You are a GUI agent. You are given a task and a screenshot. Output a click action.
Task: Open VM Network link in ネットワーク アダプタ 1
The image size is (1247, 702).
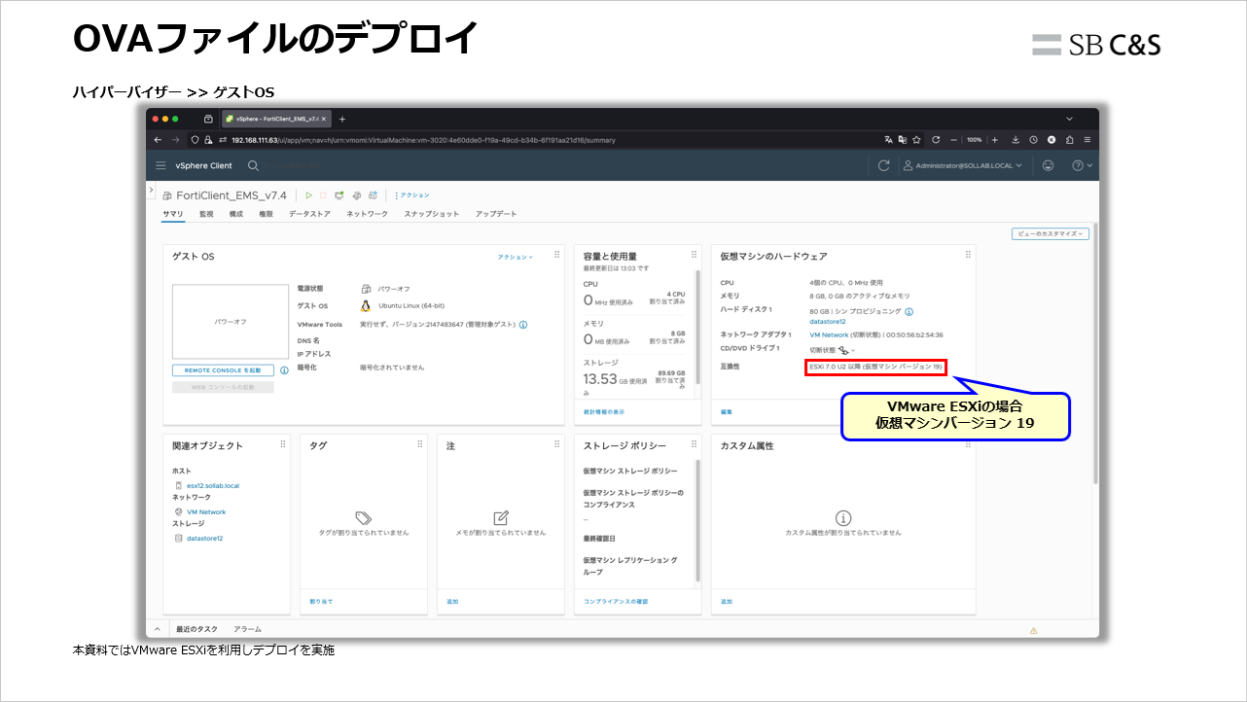pos(830,334)
